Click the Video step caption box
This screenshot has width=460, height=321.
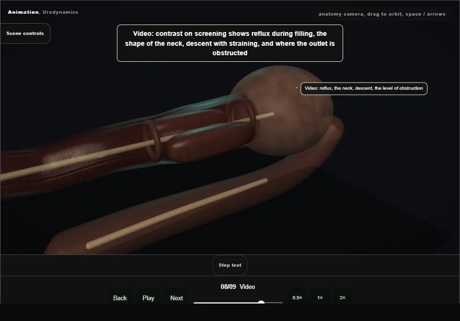(230, 43)
